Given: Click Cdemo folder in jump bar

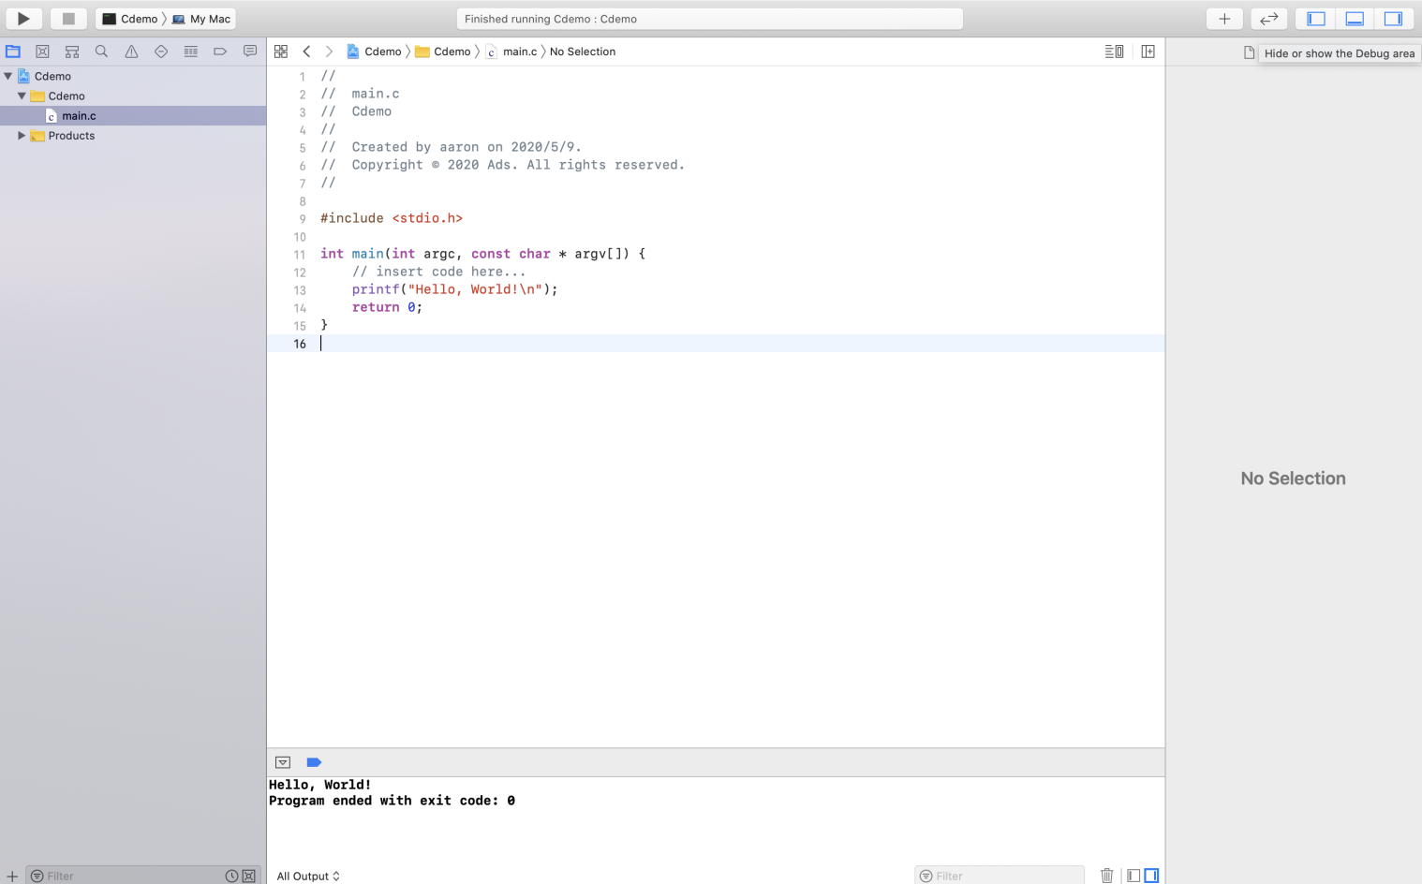Looking at the screenshot, I should click(x=443, y=52).
